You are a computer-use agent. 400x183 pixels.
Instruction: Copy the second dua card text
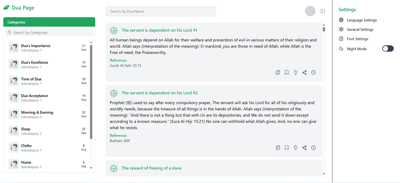tap(278, 148)
